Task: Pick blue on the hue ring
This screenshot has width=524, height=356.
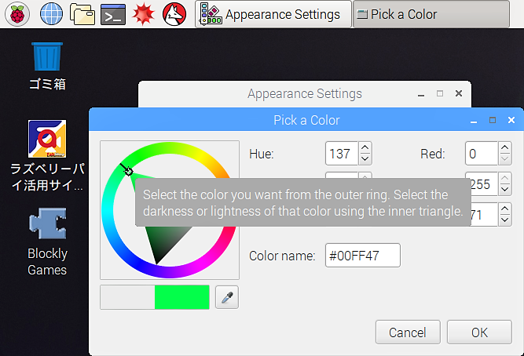Action: [x=138, y=263]
